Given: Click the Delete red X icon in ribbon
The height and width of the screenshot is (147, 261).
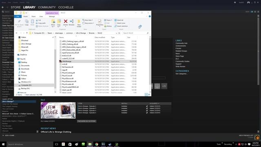Looking at the screenshot, I should 66,21.
